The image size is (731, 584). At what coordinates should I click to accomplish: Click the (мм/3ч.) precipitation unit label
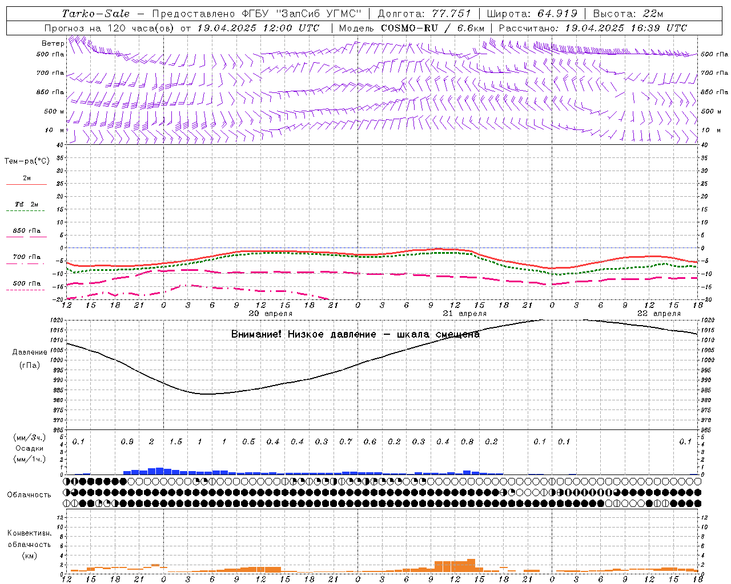(29, 437)
